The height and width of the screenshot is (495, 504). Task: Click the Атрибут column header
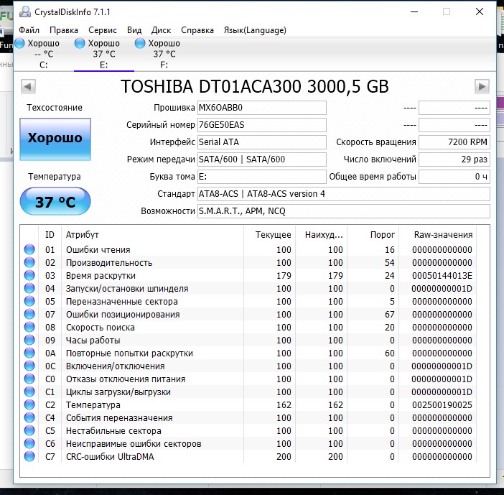coord(152,235)
